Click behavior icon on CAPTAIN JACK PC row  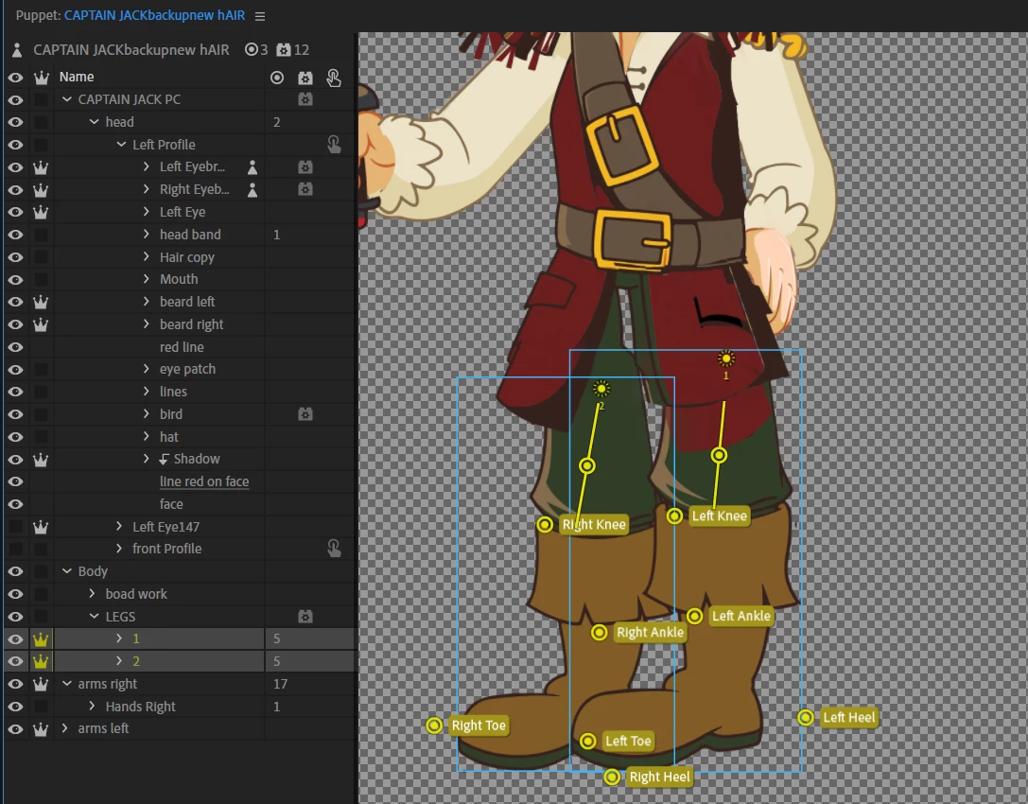point(305,99)
